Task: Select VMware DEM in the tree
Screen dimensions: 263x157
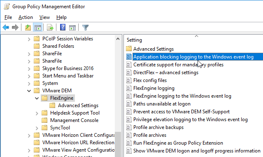Action: [x=57, y=91]
